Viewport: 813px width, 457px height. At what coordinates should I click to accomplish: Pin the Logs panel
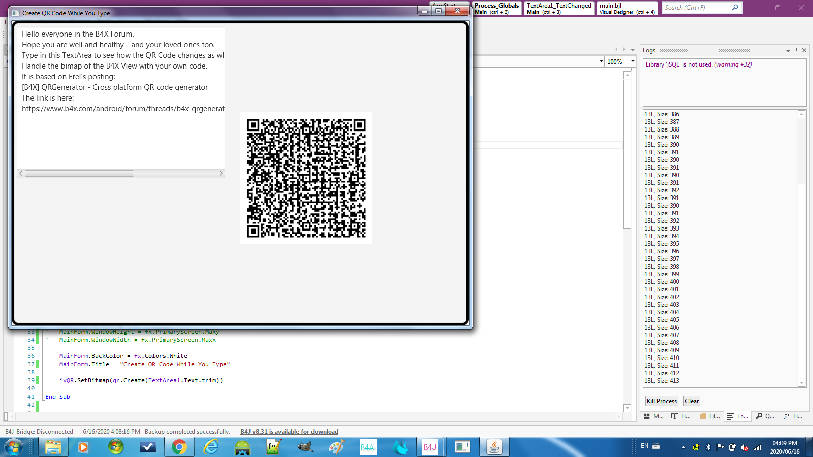(796, 50)
